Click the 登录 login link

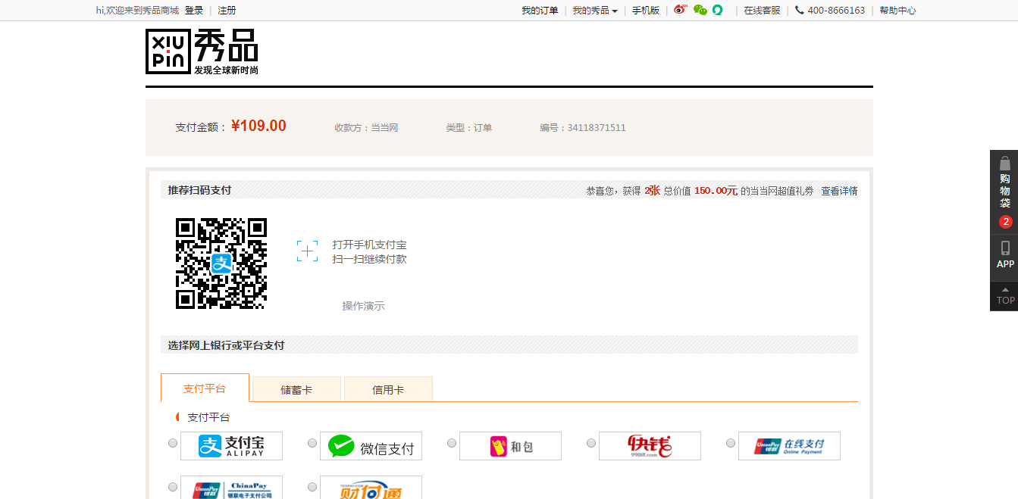194,11
